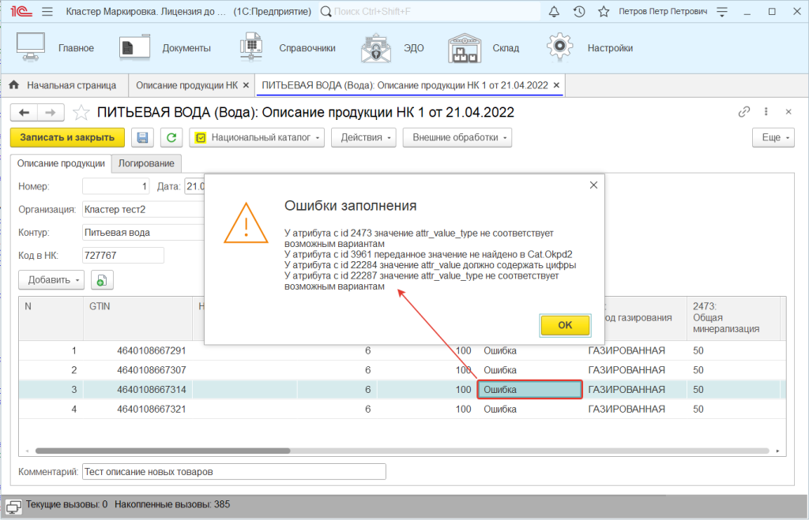Save document with the floppy disk icon
Screen dimensions: 809x520
[142, 137]
